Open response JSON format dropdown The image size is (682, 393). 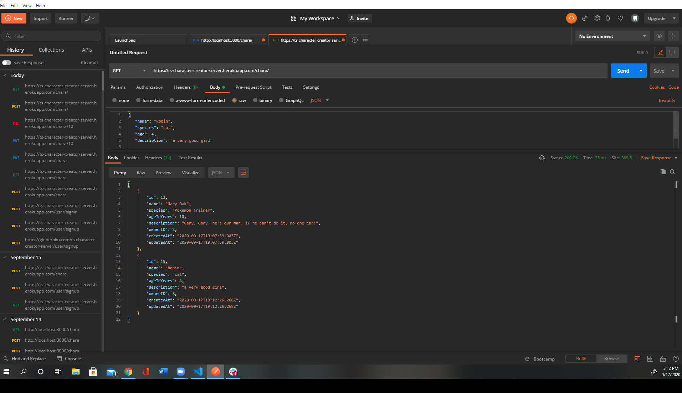coord(221,172)
